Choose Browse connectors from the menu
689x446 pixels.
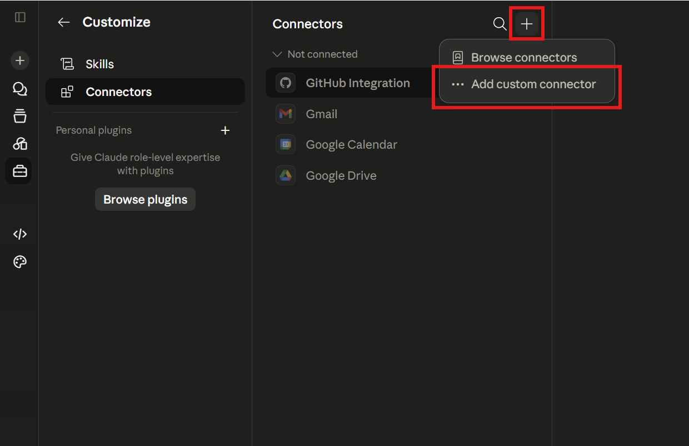coord(527,57)
